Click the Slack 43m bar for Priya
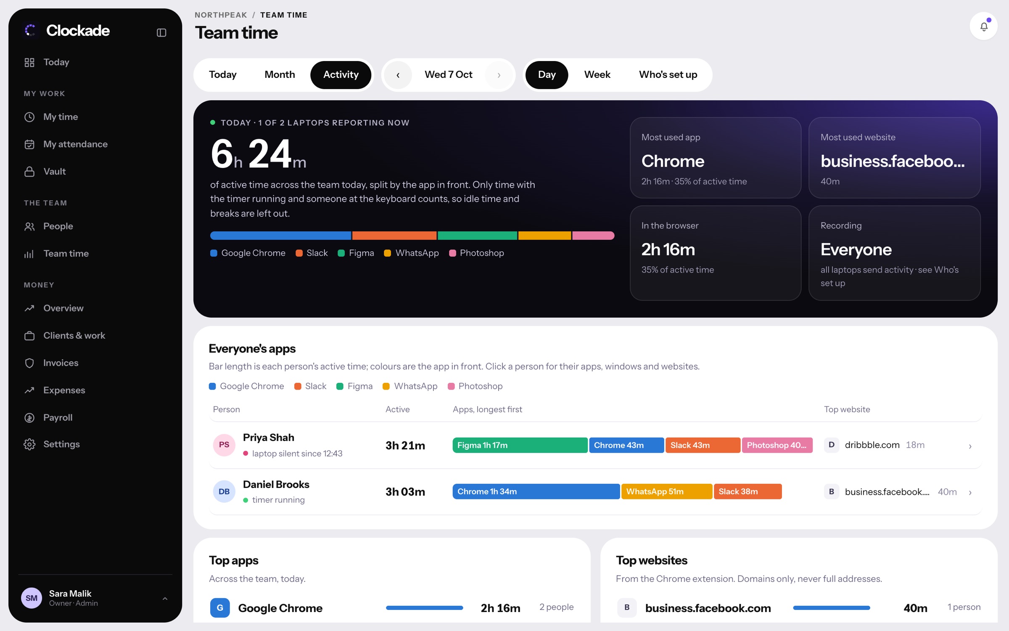This screenshot has width=1009, height=631. [x=703, y=445]
